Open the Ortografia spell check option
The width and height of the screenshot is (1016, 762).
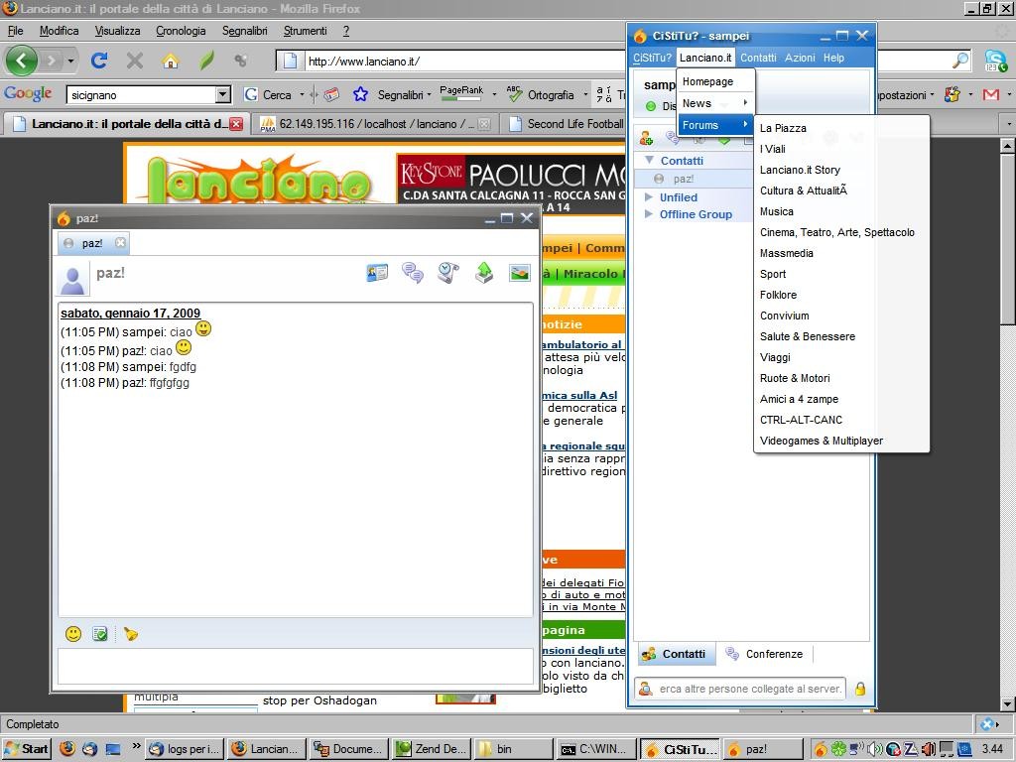click(x=542, y=94)
